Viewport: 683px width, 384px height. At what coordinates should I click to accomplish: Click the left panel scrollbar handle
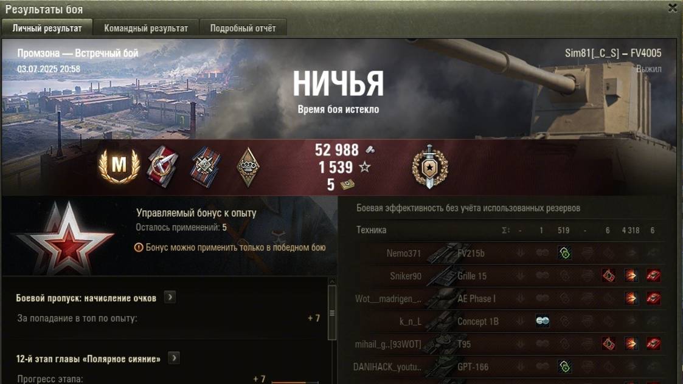click(332, 312)
